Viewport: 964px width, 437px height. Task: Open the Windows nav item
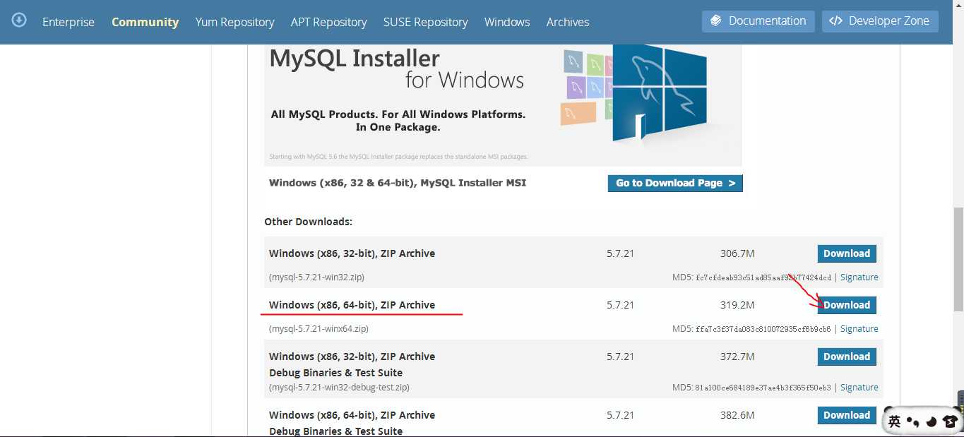(507, 22)
